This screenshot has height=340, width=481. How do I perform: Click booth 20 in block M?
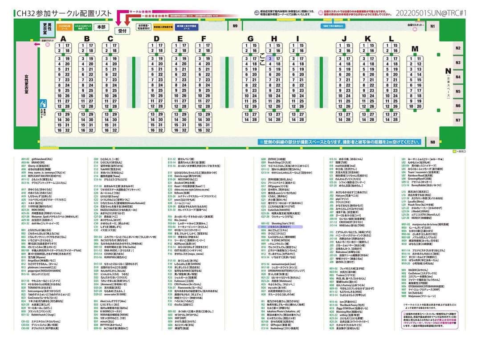tap(419, 106)
